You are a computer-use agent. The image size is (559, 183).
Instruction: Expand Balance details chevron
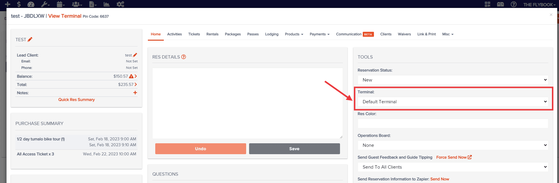(x=136, y=76)
